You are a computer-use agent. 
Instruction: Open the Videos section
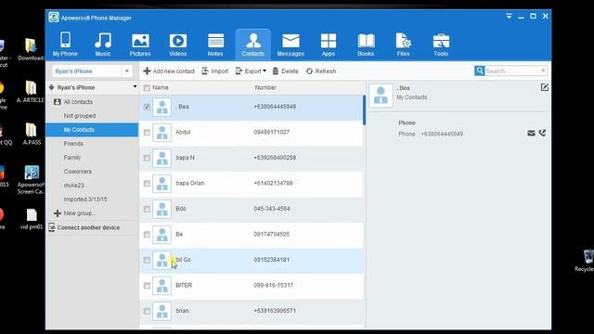pyautogui.click(x=177, y=45)
